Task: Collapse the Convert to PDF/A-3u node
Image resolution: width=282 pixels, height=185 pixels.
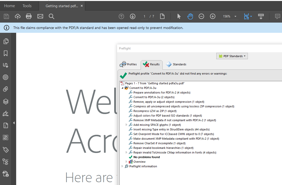Action: point(122,88)
